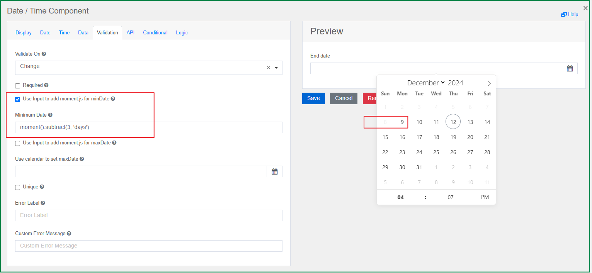Close the Date / Time Component dialog

[585, 8]
